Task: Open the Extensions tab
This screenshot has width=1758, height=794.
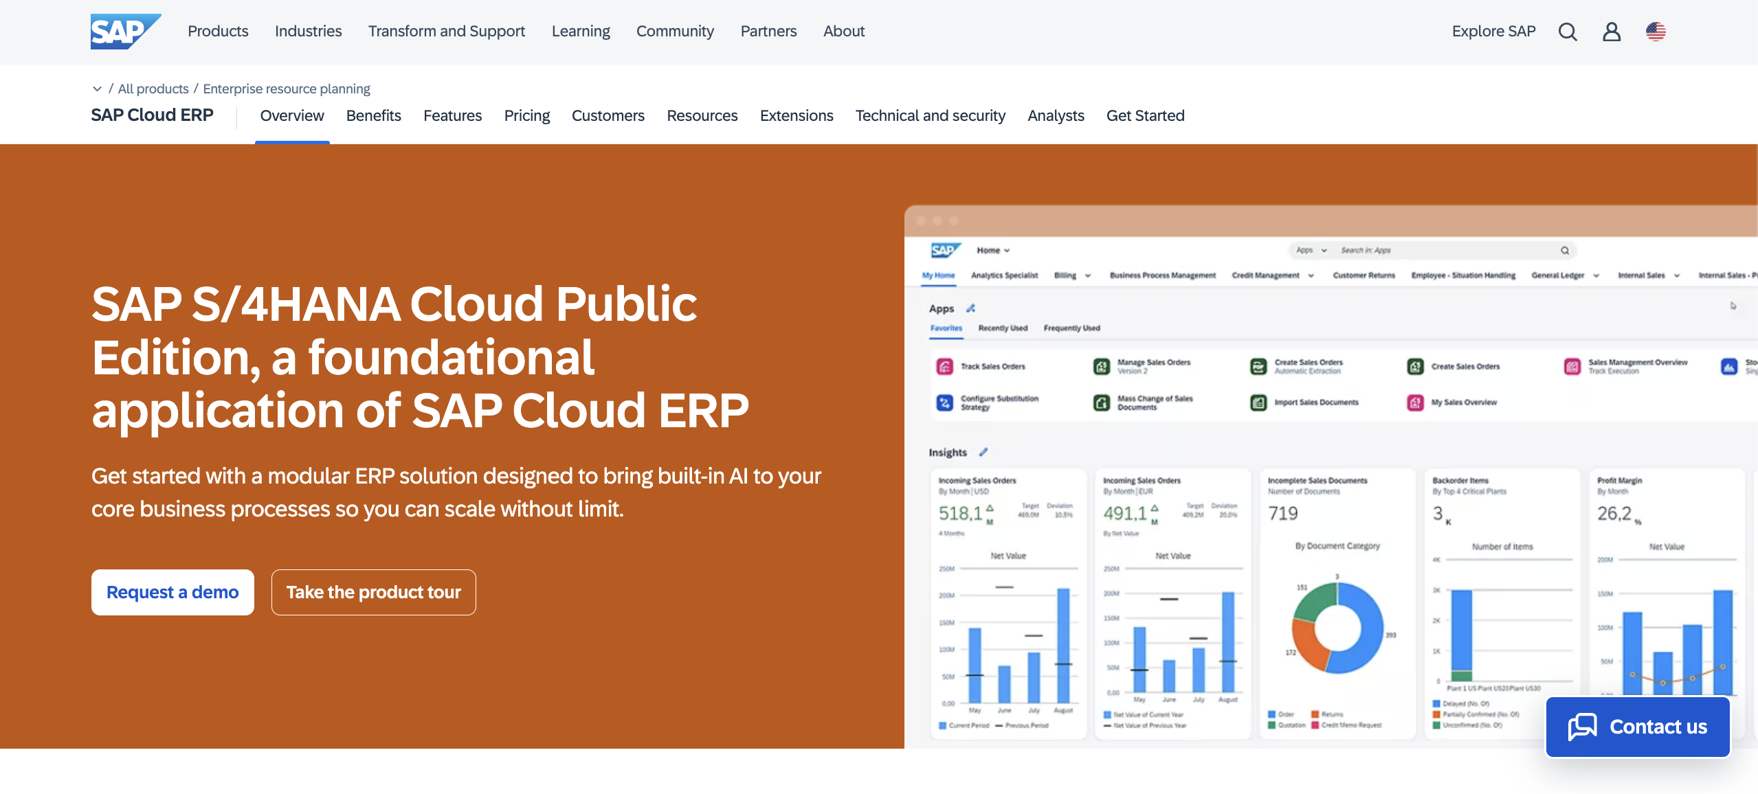Action: point(797,115)
